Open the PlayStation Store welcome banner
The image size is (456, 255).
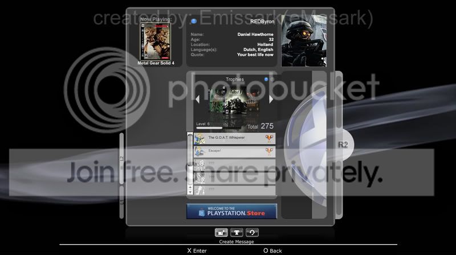(x=232, y=211)
